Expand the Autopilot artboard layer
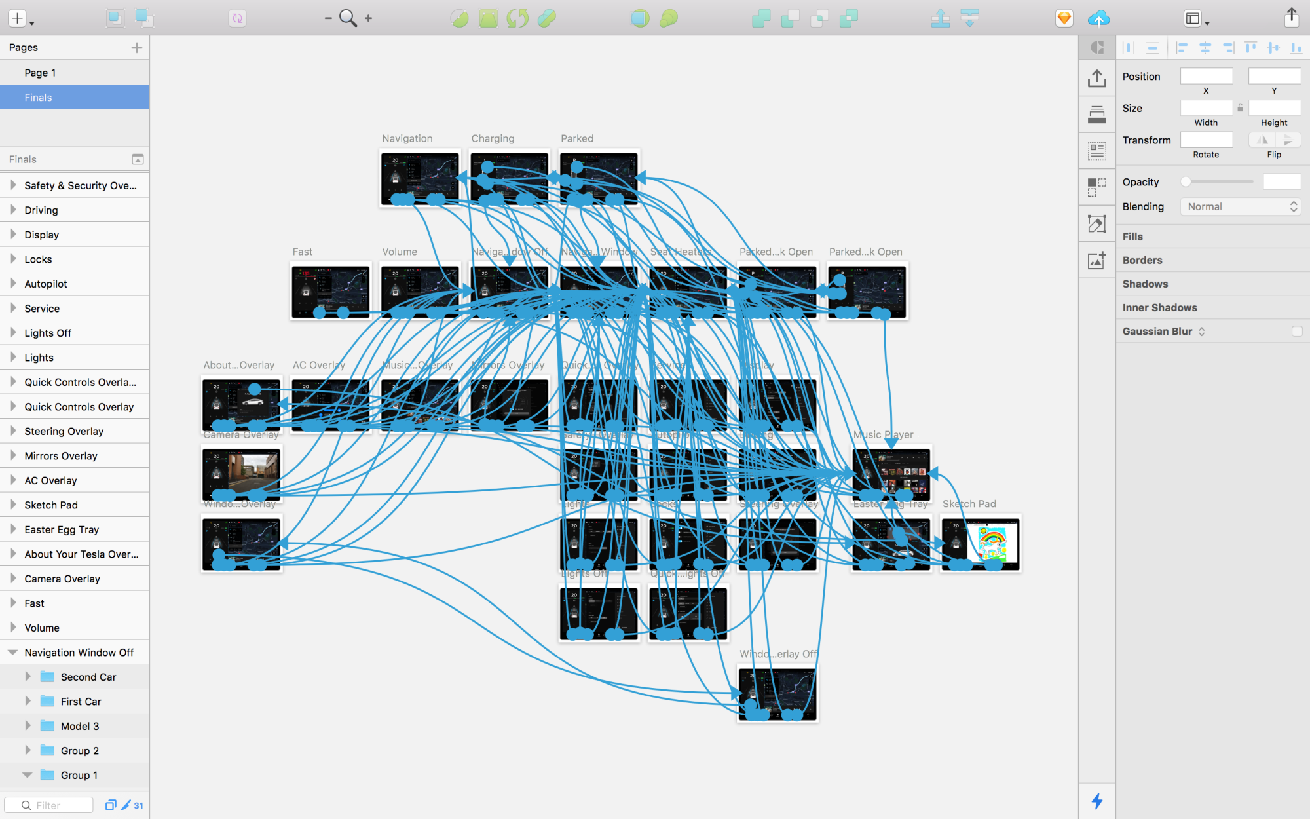 pos(13,284)
